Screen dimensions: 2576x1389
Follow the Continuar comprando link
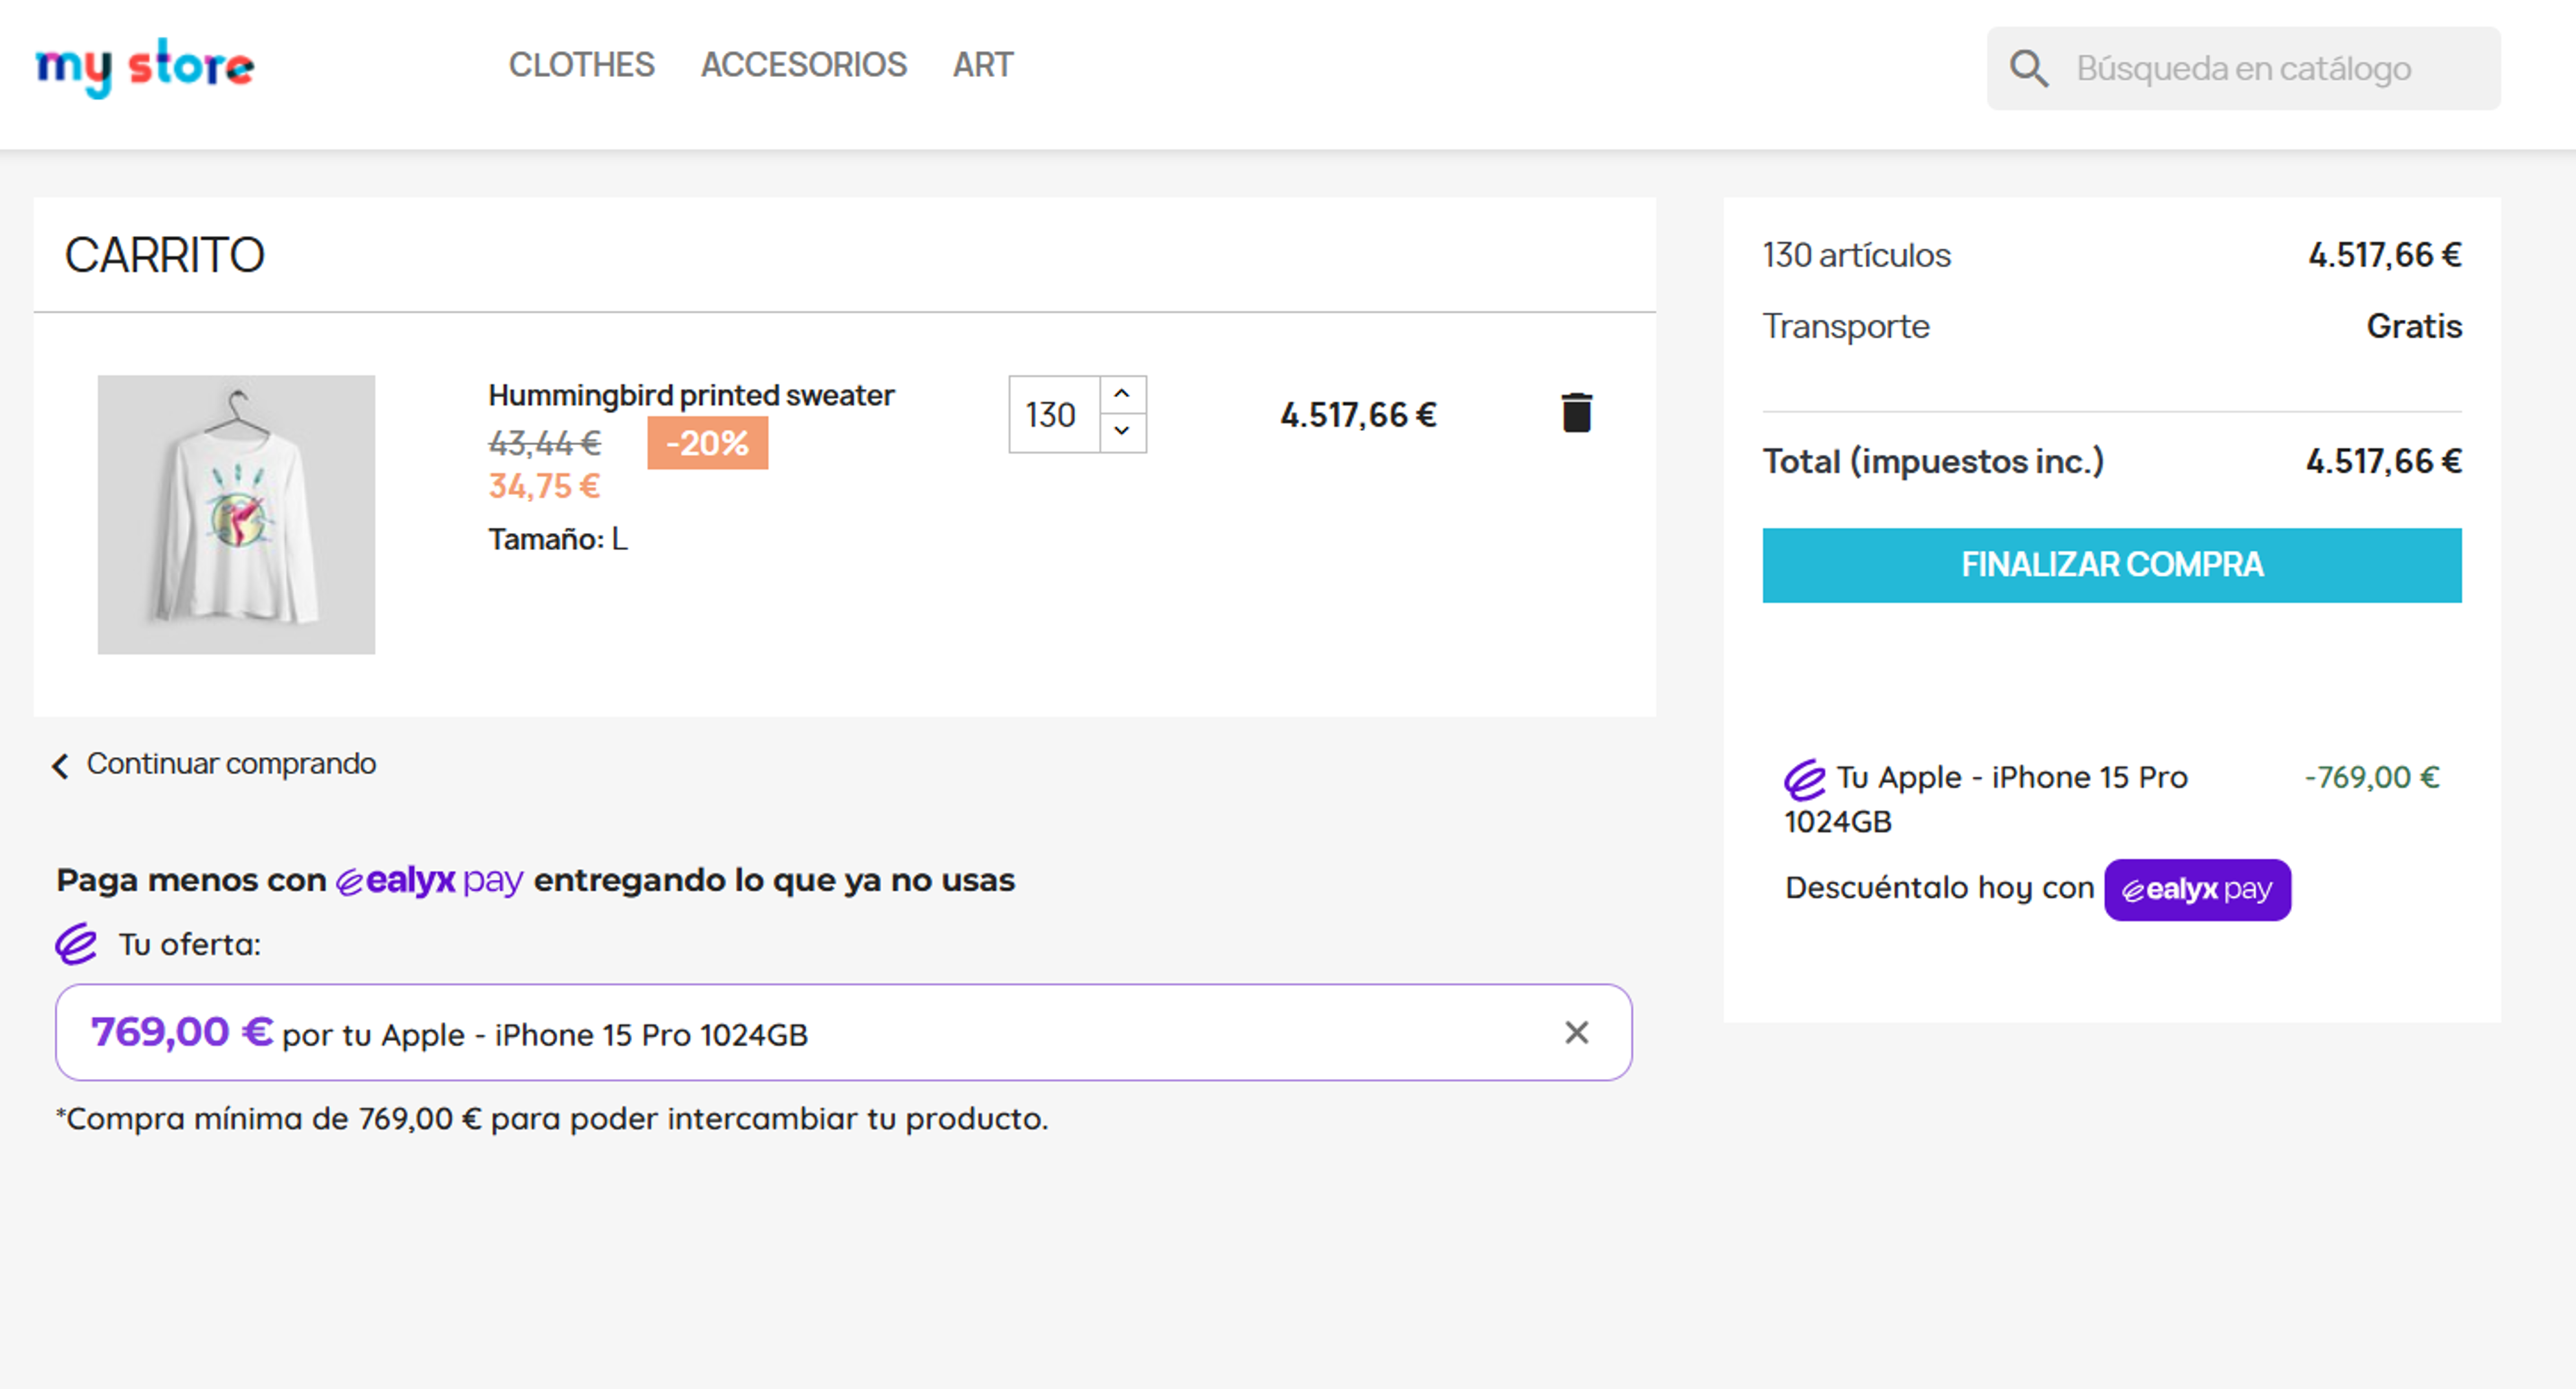click(231, 764)
